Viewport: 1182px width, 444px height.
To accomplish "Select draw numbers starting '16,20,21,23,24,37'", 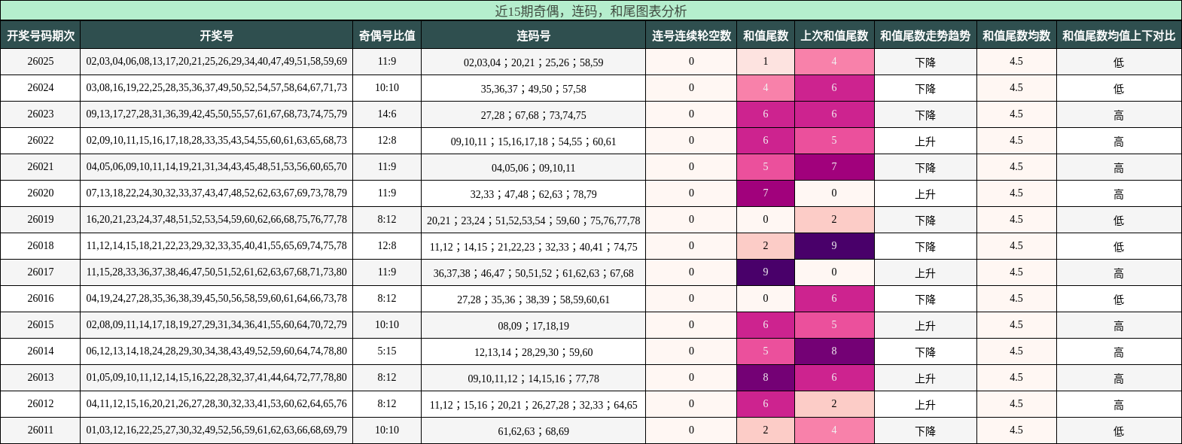I will pos(217,220).
